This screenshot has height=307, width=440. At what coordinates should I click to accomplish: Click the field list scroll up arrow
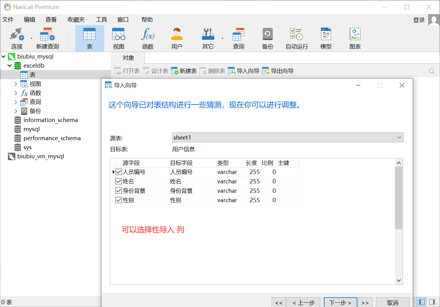tap(399, 163)
